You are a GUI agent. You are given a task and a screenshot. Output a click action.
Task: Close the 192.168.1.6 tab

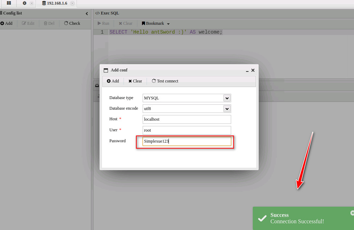click(x=73, y=4)
